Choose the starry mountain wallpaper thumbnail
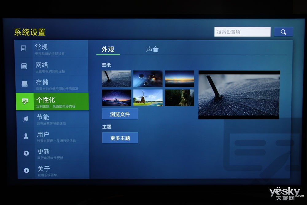The image size is (307, 205). point(116,98)
